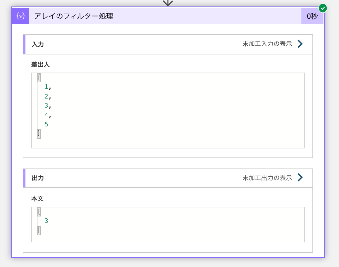Image resolution: width=339 pixels, height=267 pixels.
Task: Click the 本文 field label
Action: click(x=37, y=199)
